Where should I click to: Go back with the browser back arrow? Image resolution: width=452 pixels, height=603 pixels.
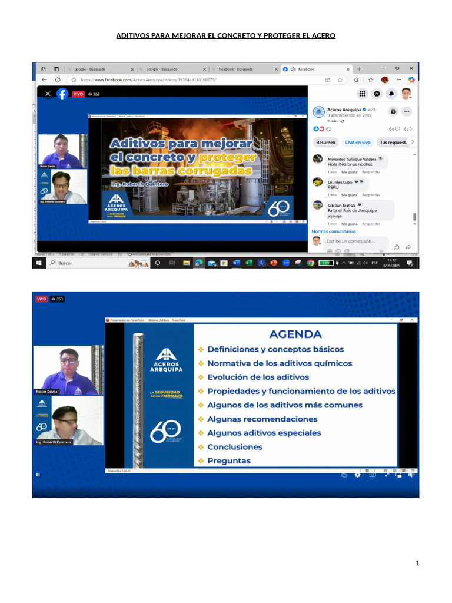point(44,80)
